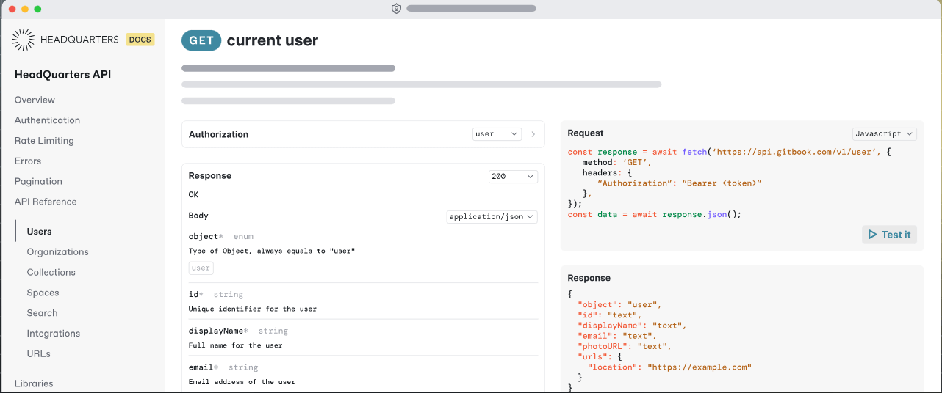Open the Javascript language dropdown
The width and height of the screenshot is (942, 393).
click(x=884, y=134)
